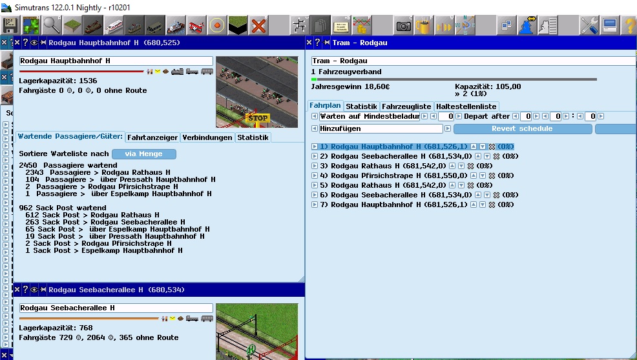
Task: Open the rail vehicle construction tools
Action: click(92, 26)
